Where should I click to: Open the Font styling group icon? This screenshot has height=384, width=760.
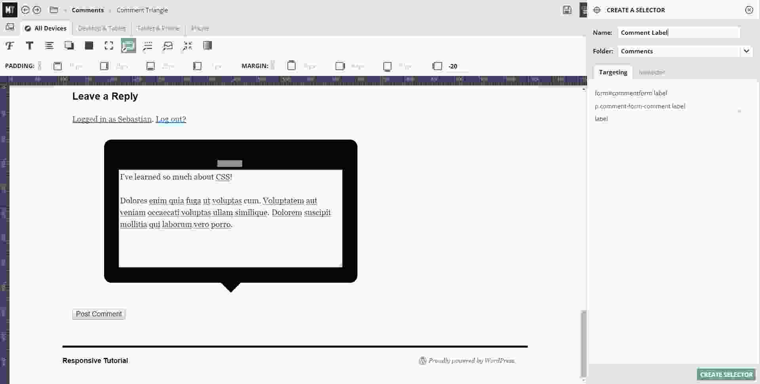point(10,46)
